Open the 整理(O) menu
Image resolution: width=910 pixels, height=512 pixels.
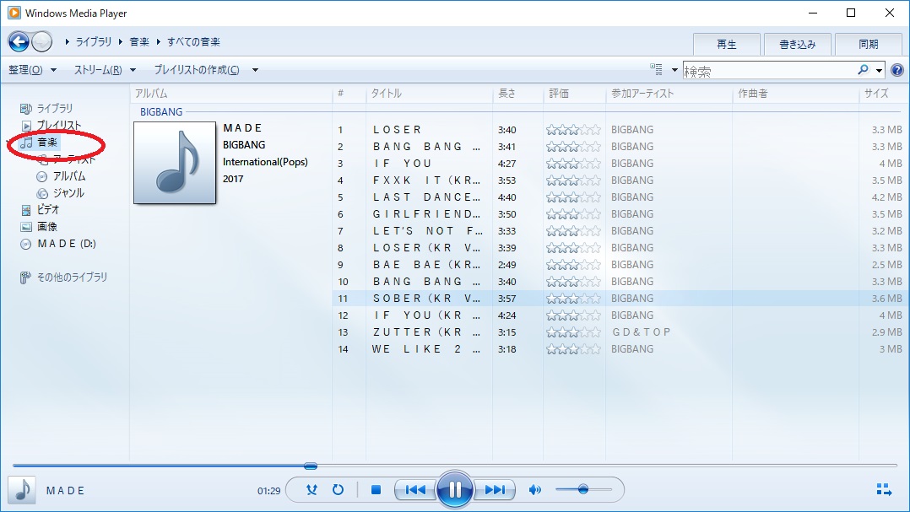pyautogui.click(x=32, y=70)
